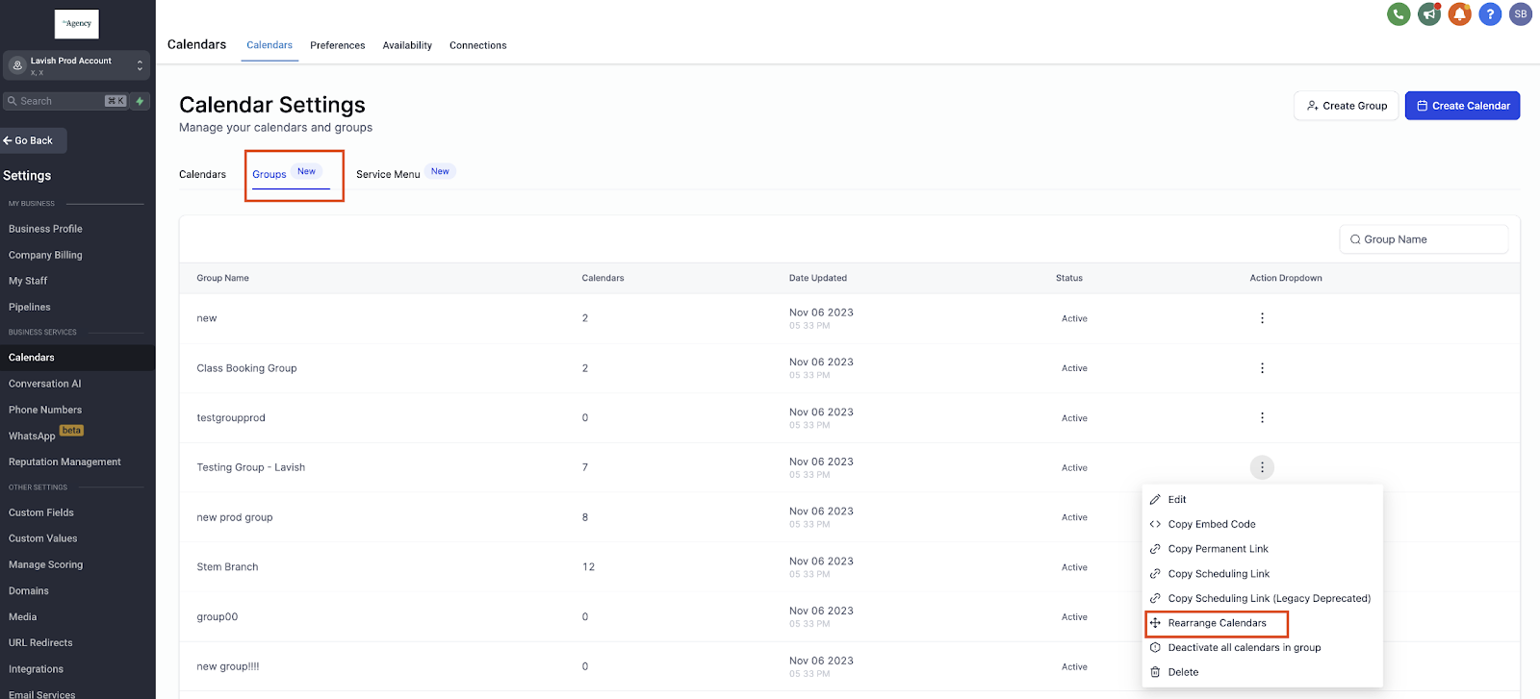Select Rearrange Calendars from the dropdown menu
1540x699 pixels.
pyautogui.click(x=1217, y=623)
